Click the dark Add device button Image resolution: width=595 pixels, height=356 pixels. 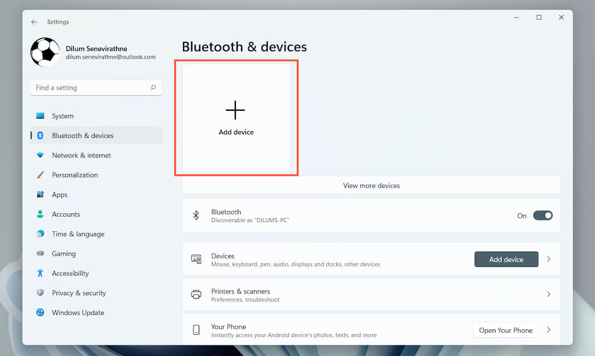tap(506, 259)
